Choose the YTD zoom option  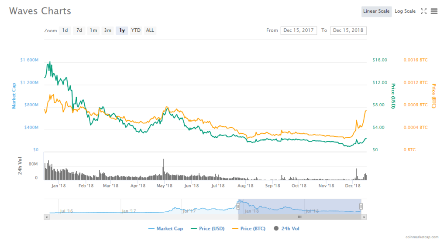pyautogui.click(x=136, y=30)
